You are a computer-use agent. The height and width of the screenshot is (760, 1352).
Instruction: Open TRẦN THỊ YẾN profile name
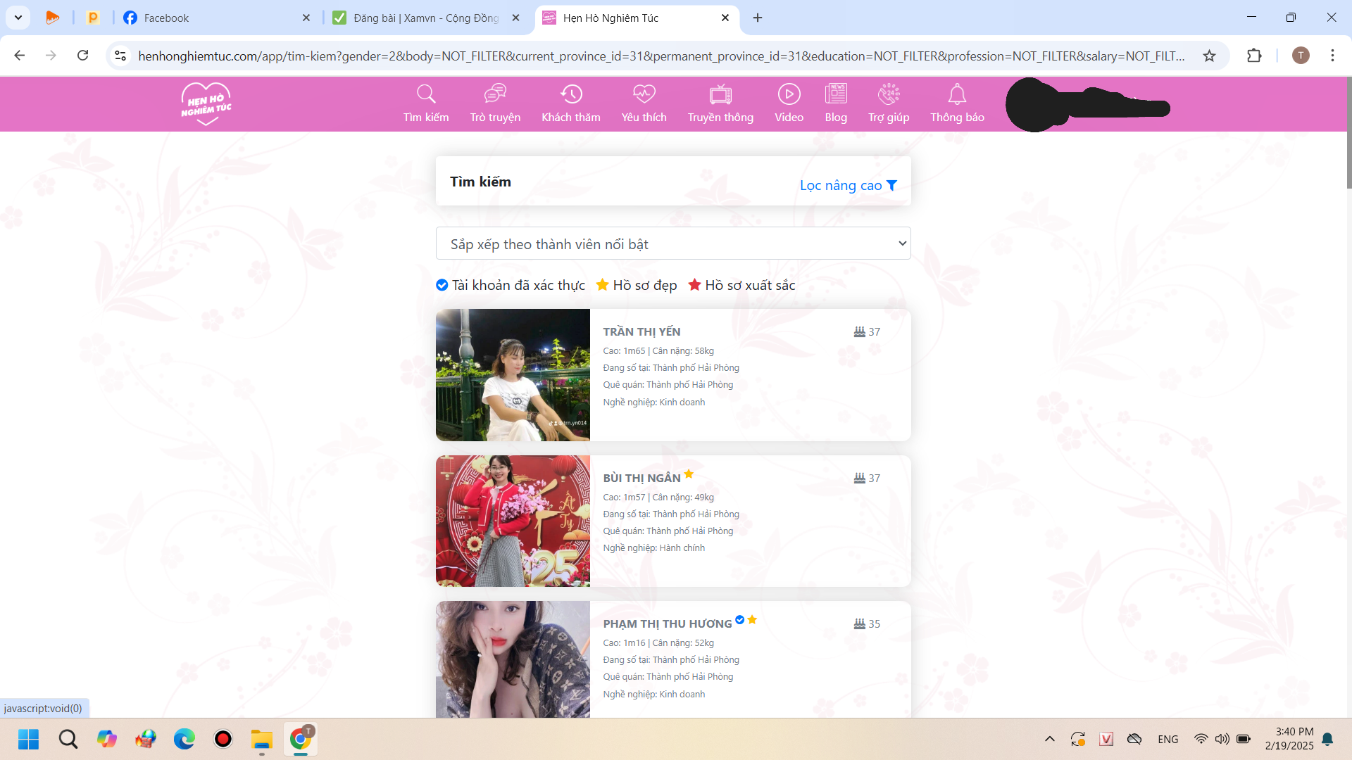click(x=641, y=331)
